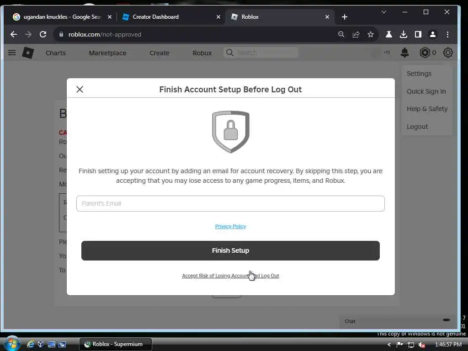Click the zoom magnifier icon in address bar
The image size is (468, 351).
coord(341,34)
